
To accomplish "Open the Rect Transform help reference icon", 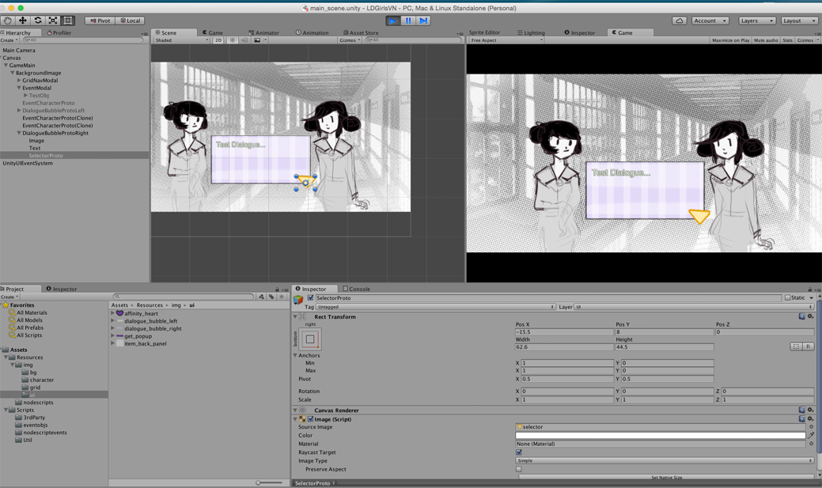I will tap(801, 316).
